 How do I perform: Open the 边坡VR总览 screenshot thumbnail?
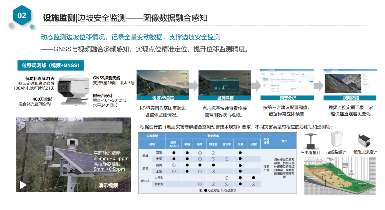point(163,83)
